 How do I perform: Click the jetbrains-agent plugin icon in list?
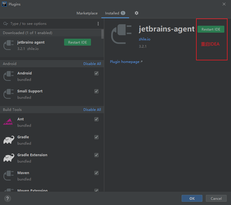coord(9,45)
